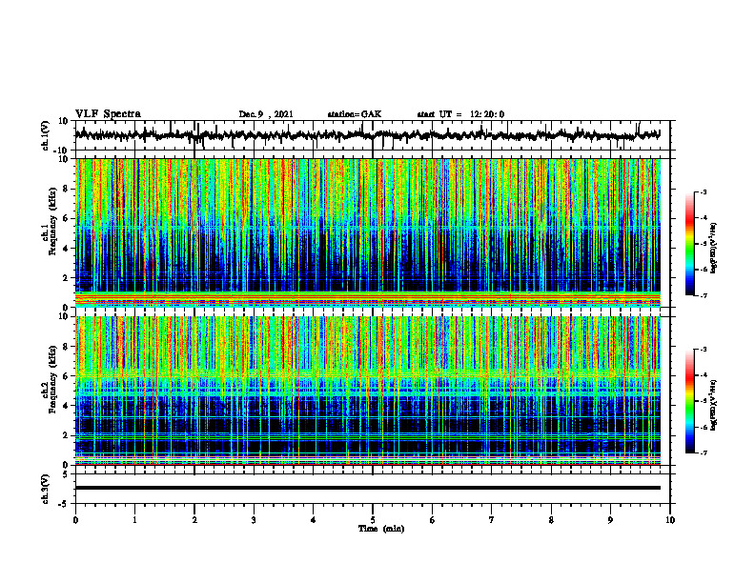Click time-axis tick label "2"

[194, 520]
